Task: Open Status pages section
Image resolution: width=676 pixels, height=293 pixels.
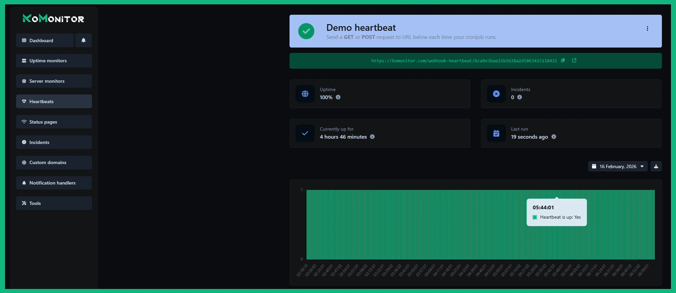Action: pos(54,122)
